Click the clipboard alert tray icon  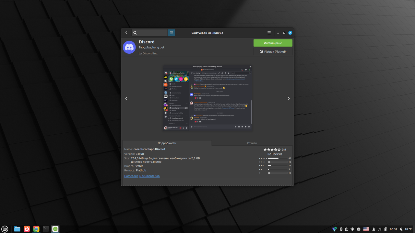tap(347, 229)
